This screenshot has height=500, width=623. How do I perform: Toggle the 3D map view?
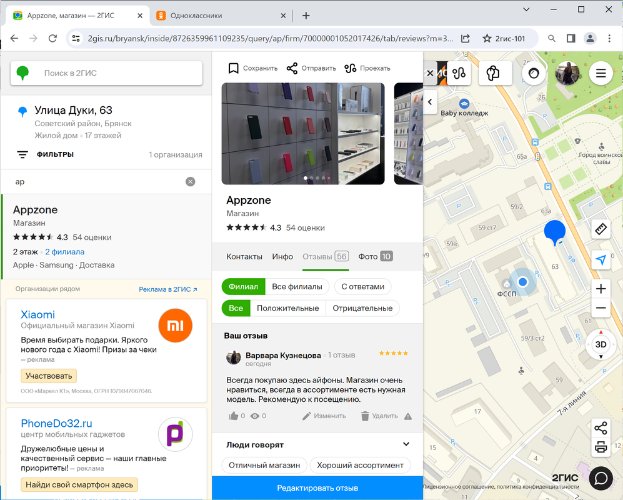tap(601, 344)
